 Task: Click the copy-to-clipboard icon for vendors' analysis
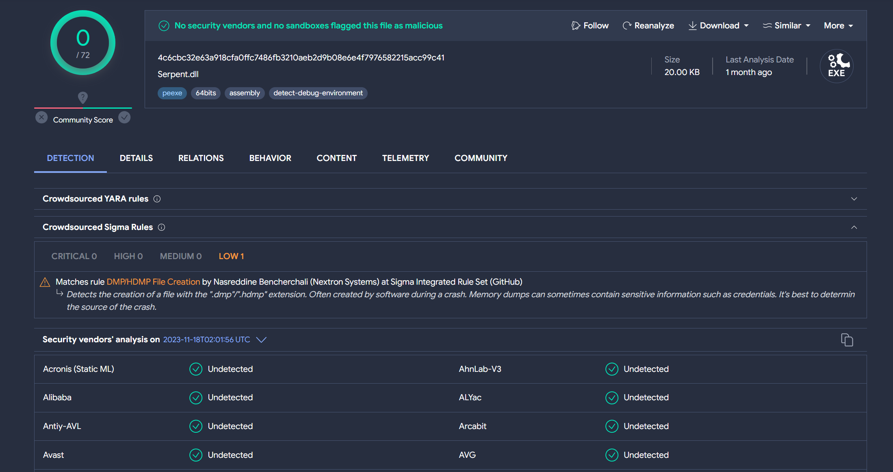(x=847, y=340)
